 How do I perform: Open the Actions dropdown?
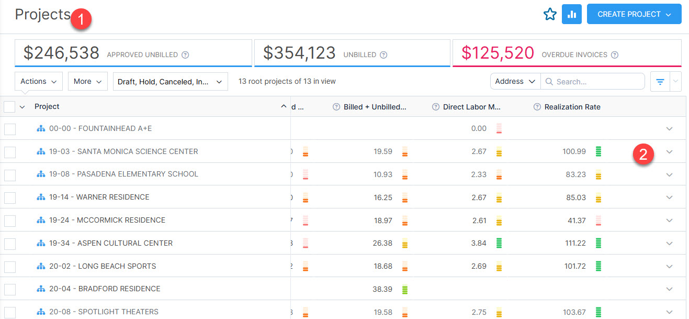[39, 81]
